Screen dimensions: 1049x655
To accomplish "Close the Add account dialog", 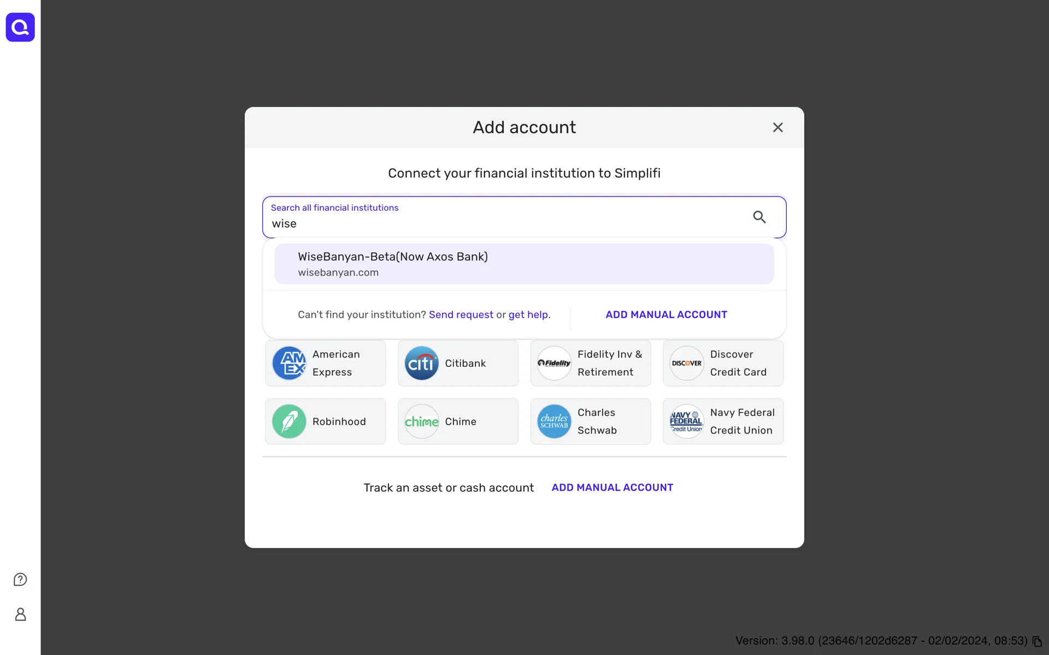I will click(777, 127).
